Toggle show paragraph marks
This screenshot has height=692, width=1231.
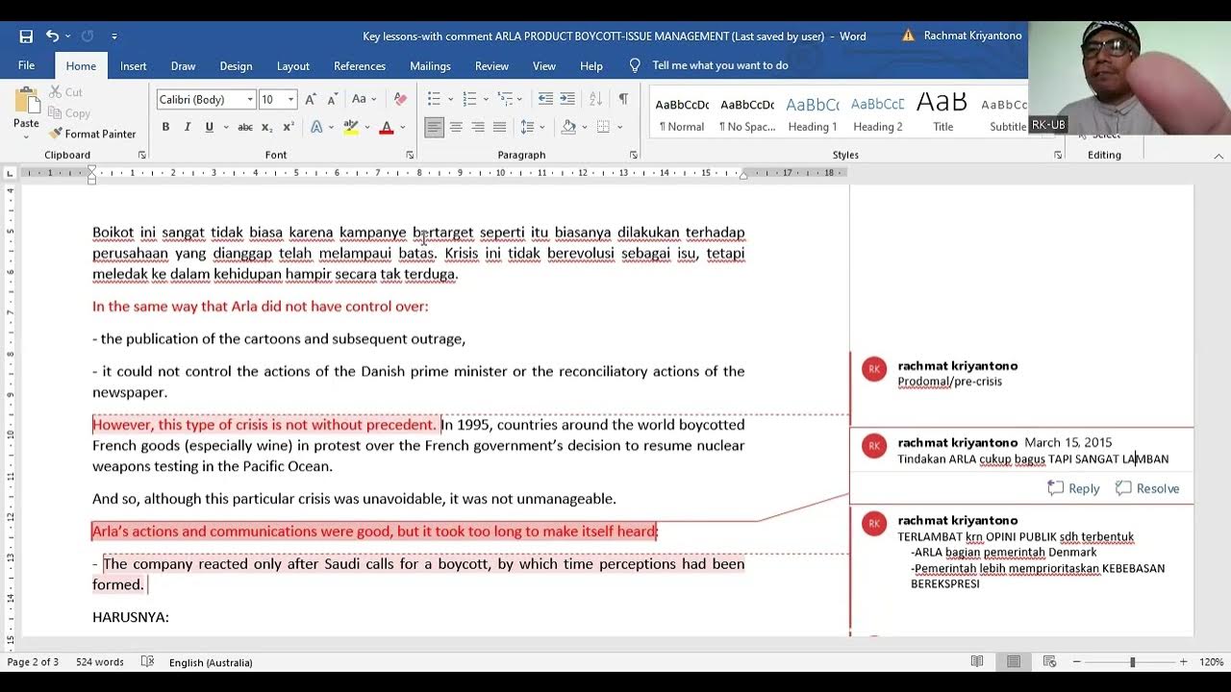point(623,99)
